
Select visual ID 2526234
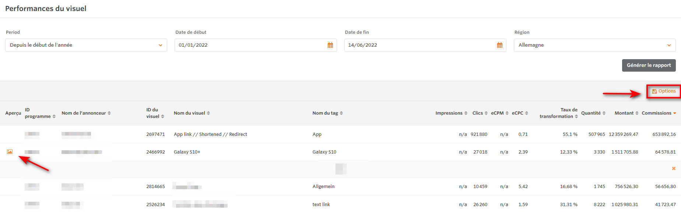(x=155, y=205)
